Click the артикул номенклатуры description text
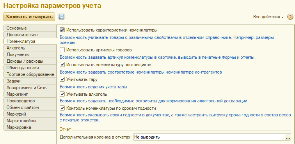The image size is (295, 144). pos(158,57)
